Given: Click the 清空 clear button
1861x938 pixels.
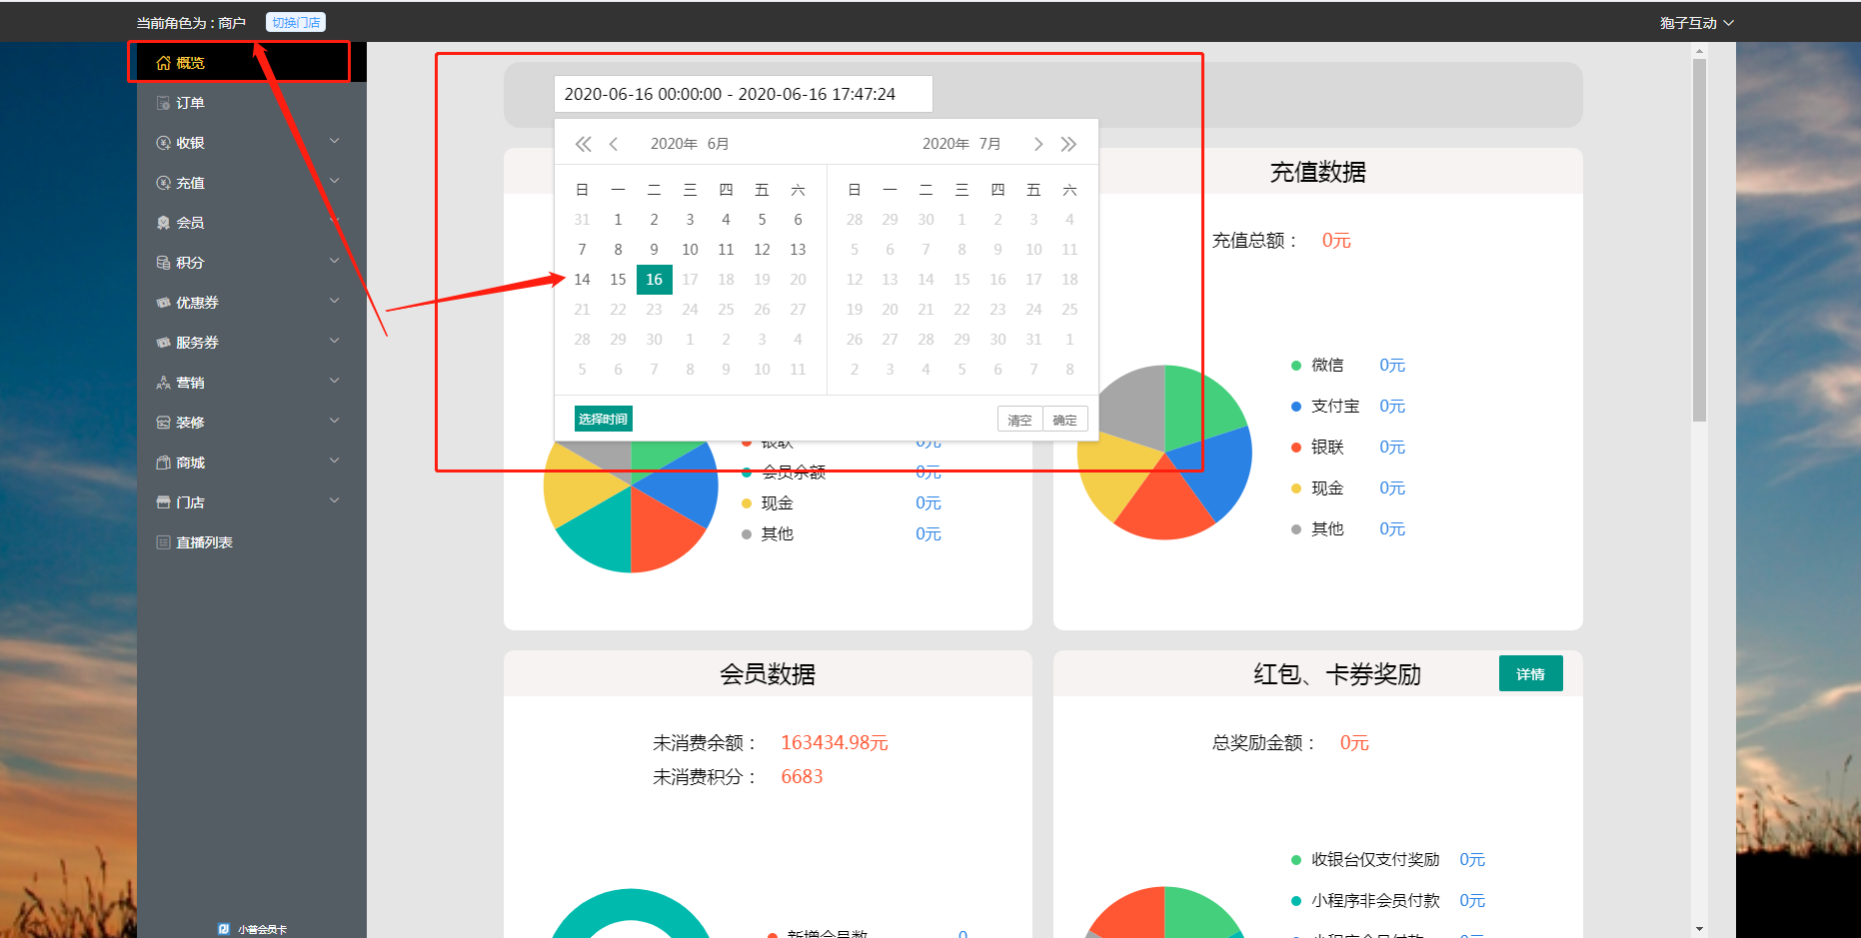Looking at the screenshot, I should coord(1019,420).
